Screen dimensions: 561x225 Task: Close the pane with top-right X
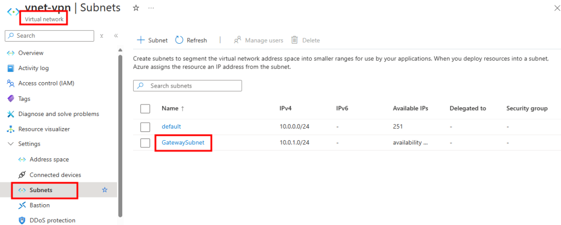coord(557,9)
